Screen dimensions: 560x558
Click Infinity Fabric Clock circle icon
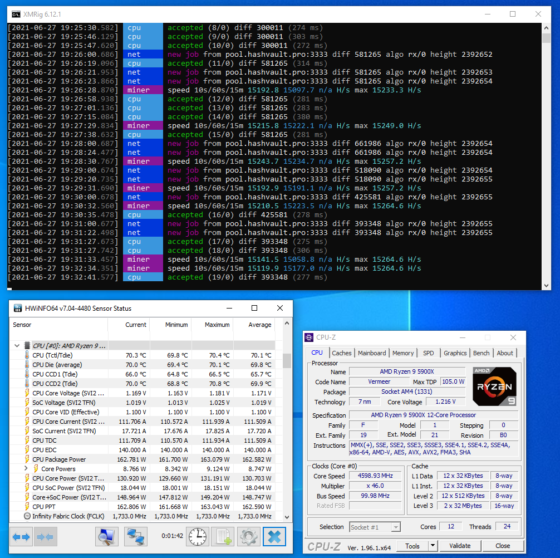(27, 516)
